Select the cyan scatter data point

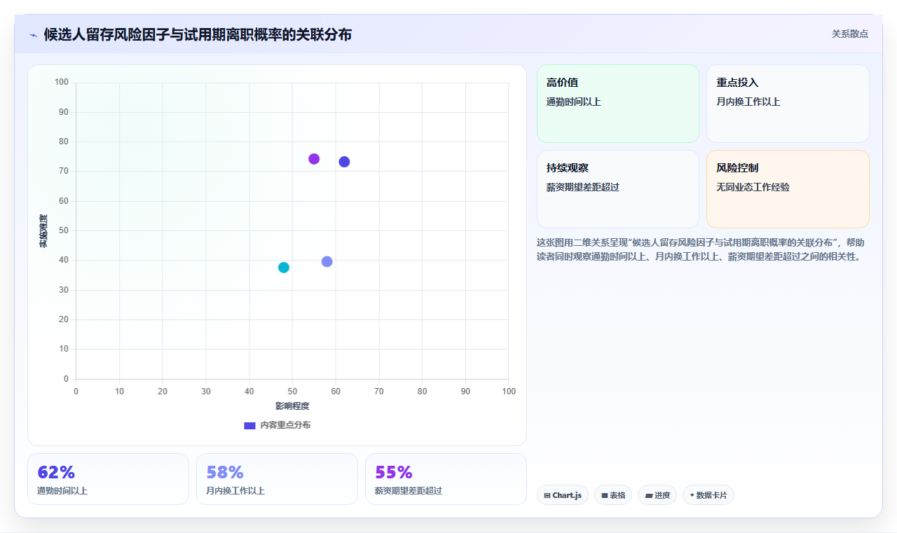click(x=284, y=268)
